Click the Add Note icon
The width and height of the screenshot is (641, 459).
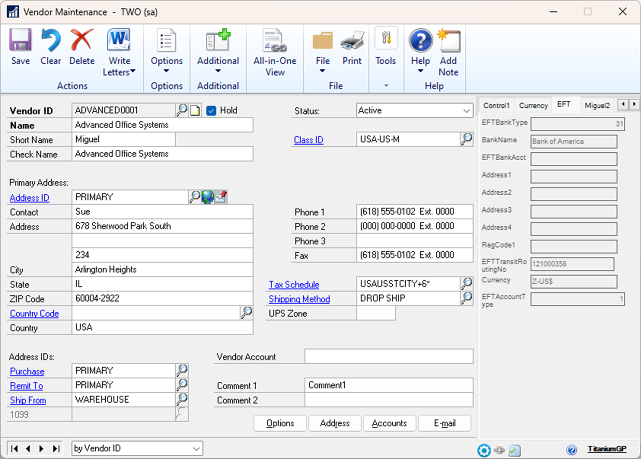tap(448, 41)
